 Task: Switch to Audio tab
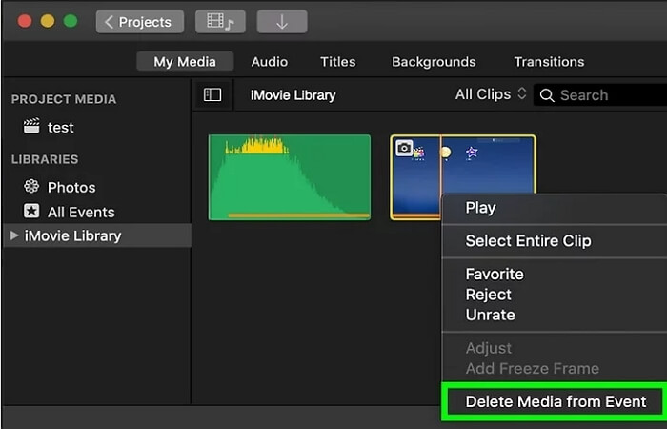270,62
